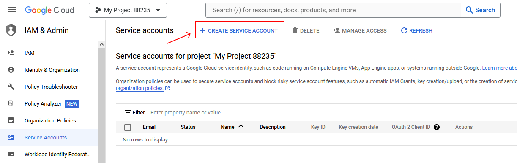
Task: Click the Refresh button
Action: [x=416, y=30]
